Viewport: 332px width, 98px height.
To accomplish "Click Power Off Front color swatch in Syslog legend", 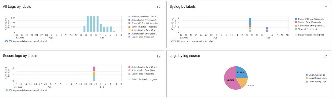I will coord(296,19).
